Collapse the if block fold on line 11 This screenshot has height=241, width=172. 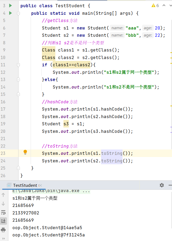click(x=18, y=65)
